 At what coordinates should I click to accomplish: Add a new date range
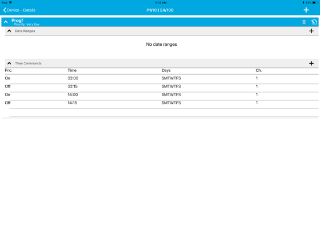tap(311, 31)
